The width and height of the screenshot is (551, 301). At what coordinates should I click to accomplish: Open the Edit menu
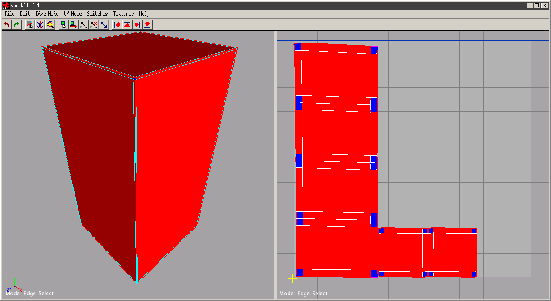pos(25,14)
